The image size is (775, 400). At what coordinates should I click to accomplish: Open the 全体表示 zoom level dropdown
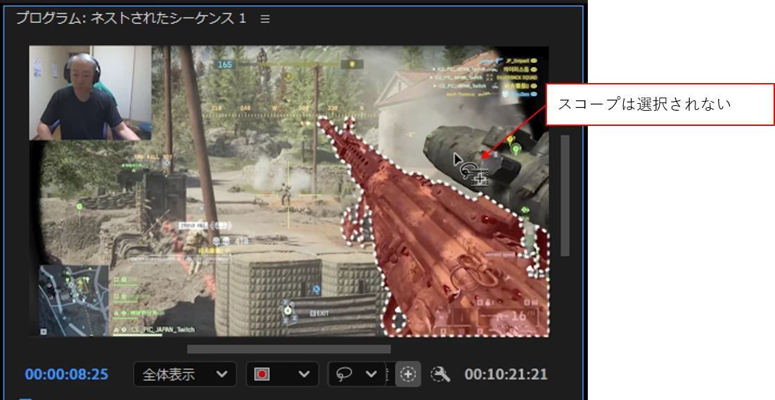click(x=185, y=374)
